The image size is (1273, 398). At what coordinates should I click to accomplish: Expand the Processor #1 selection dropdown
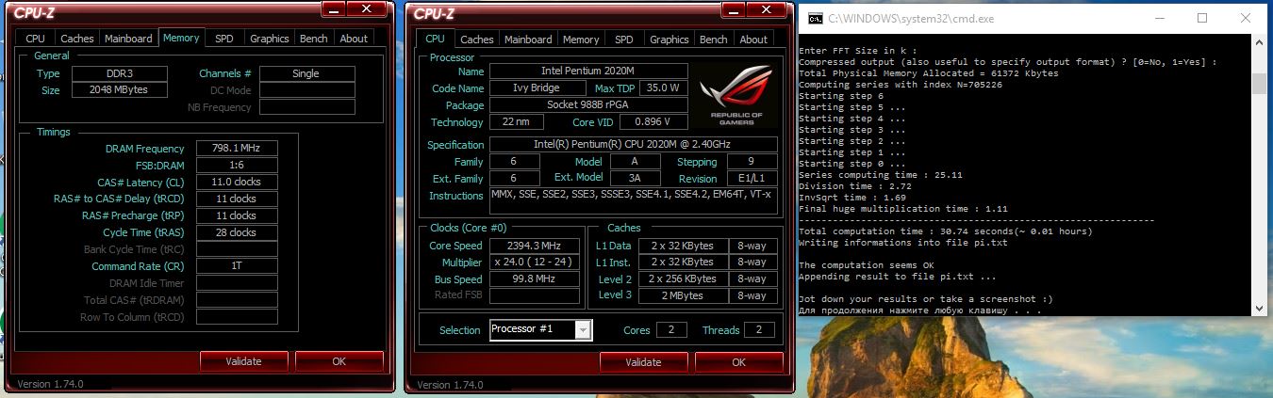pyautogui.click(x=583, y=330)
